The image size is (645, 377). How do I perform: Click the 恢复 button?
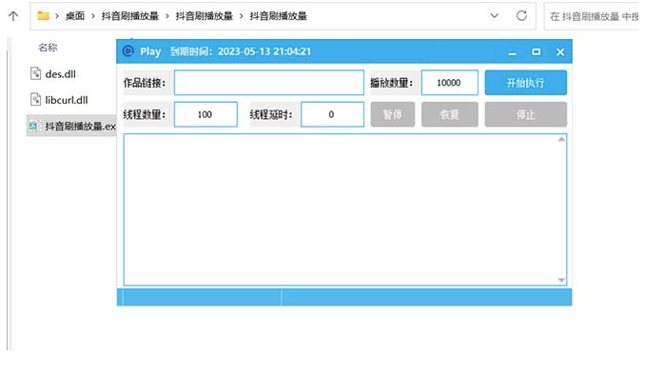coord(450,114)
